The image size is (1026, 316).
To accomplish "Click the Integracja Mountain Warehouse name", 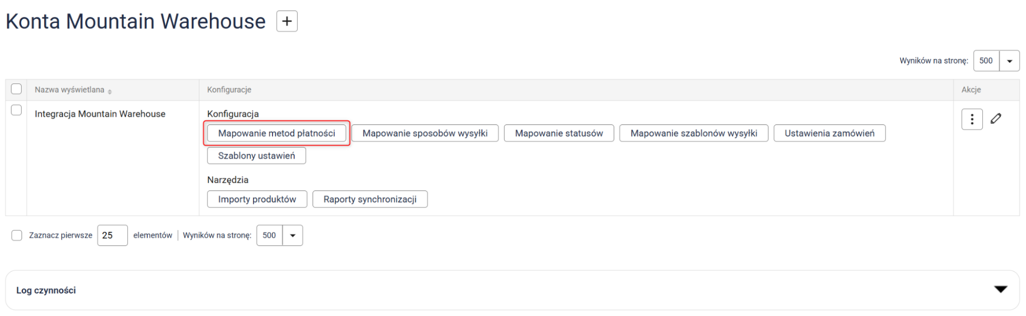I will 100,114.
